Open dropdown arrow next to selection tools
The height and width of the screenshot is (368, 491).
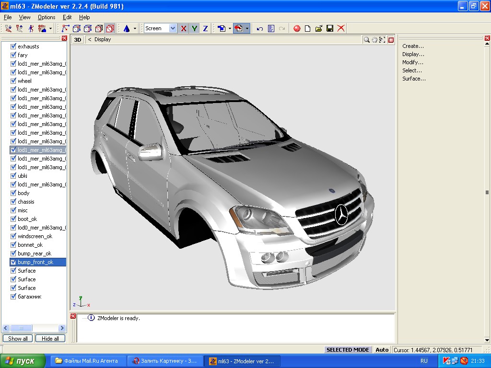(x=50, y=28)
